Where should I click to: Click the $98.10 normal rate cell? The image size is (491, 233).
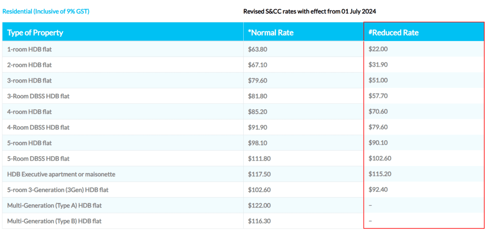(x=258, y=143)
